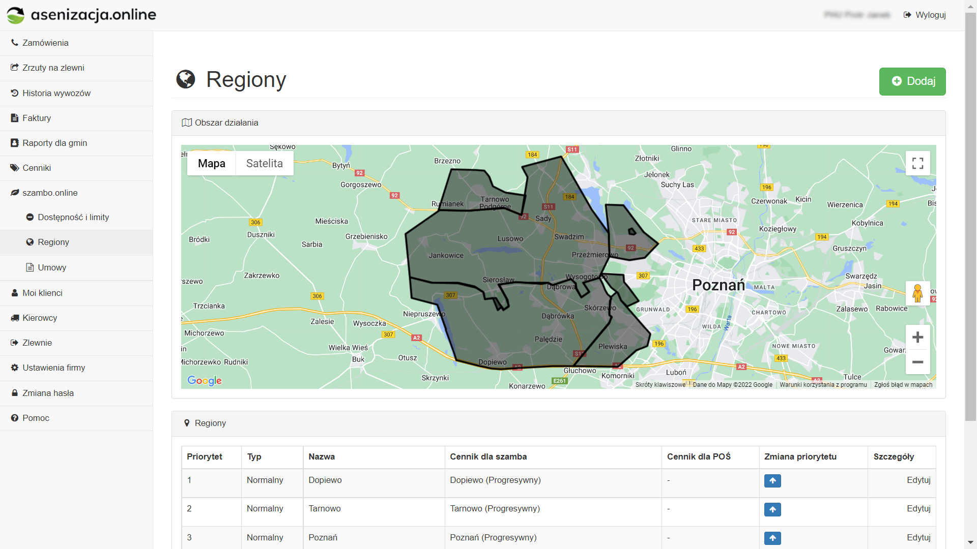Open Skróty klawiszowe map link
The width and height of the screenshot is (977, 549).
(660, 385)
